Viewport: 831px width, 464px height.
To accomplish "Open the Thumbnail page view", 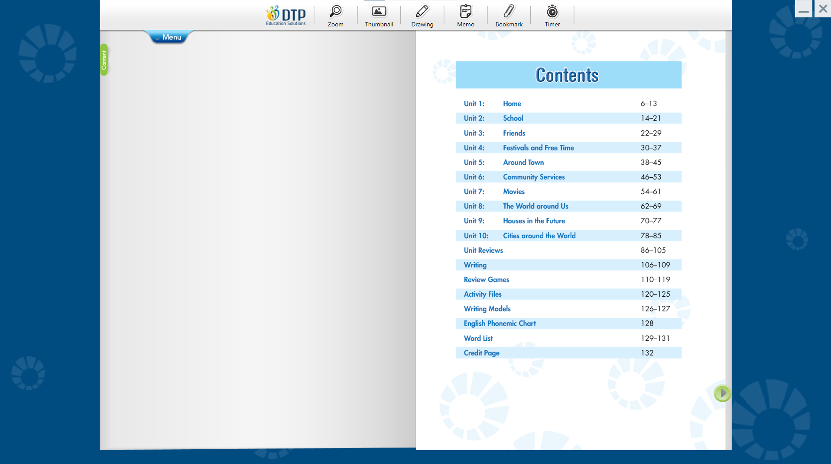I will [379, 16].
